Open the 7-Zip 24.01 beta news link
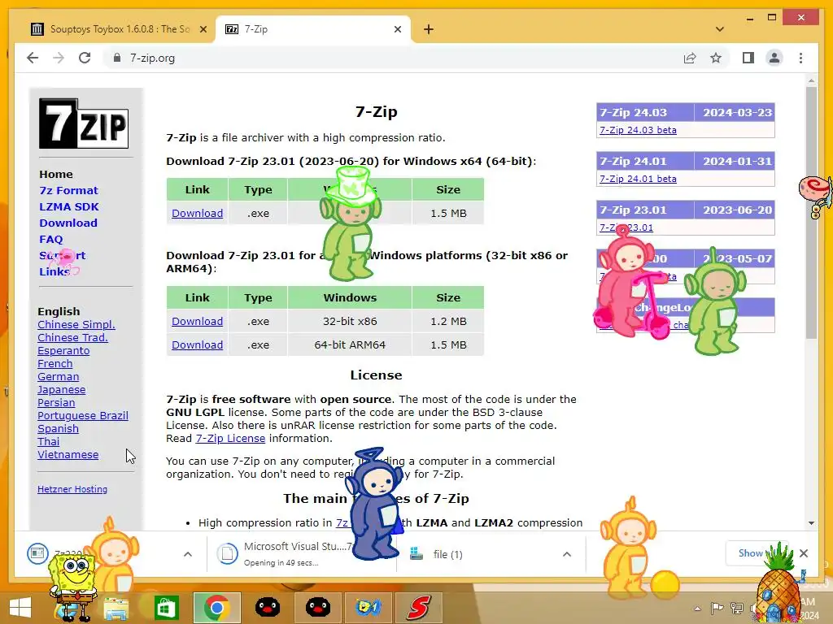The width and height of the screenshot is (833, 624). coord(638,179)
